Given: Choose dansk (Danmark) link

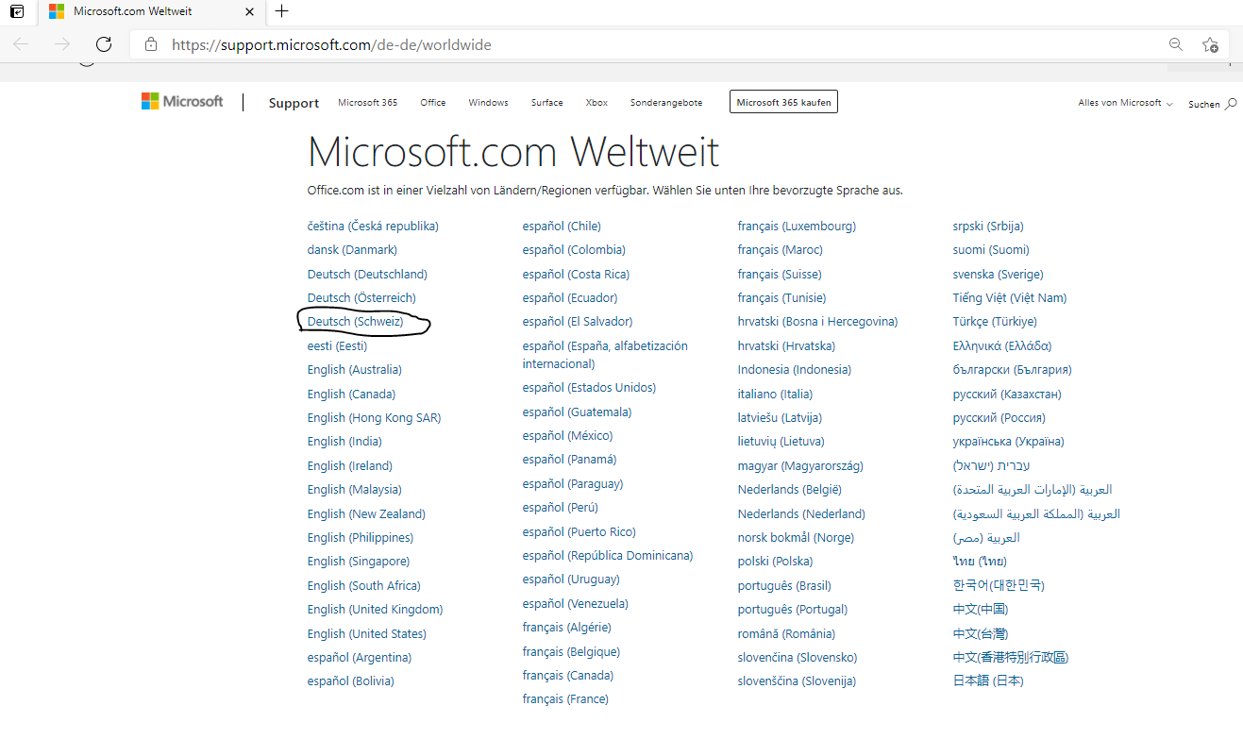Looking at the screenshot, I should tap(352, 250).
